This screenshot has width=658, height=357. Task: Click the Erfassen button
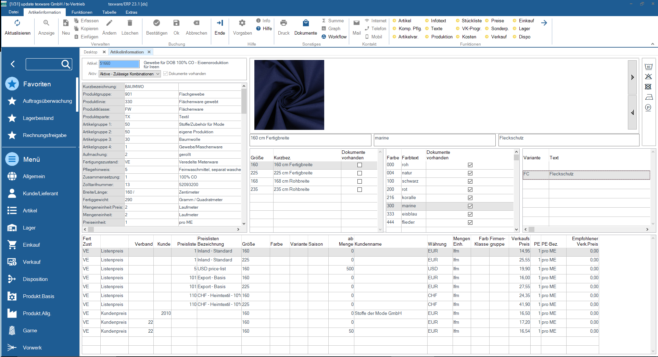pyautogui.click(x=86, y=21)
